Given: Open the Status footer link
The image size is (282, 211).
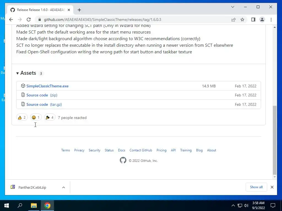Looking at the screenshot, I should tap(109, 150).
